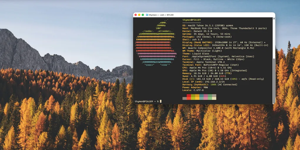Click the "Font: .AppleSystemUIFont" line
The width and height of the screenshot is (300, 150).
(x=218, y=56)
